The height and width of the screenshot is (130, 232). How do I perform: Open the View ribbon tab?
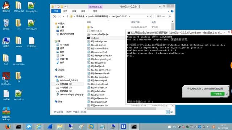83,11
